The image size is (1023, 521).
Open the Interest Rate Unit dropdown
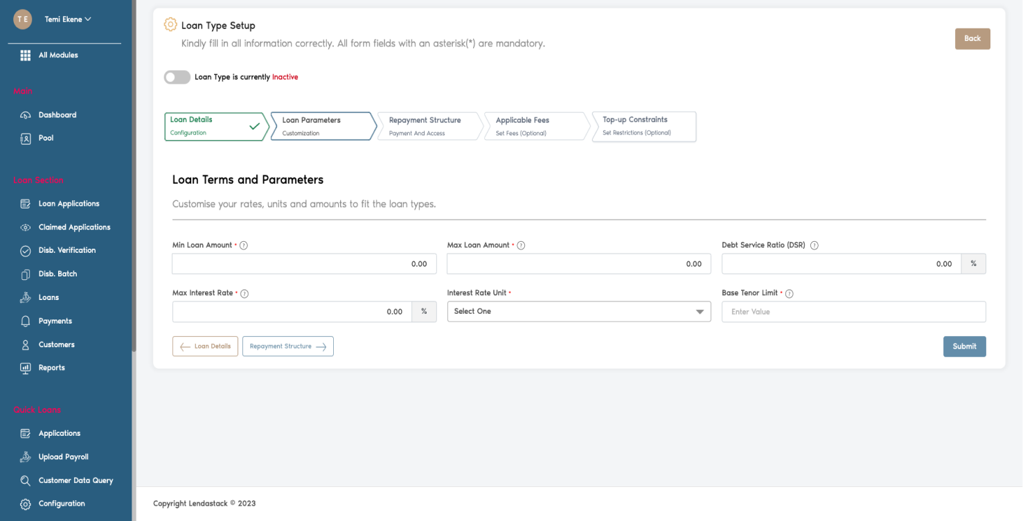click(578, 311)
